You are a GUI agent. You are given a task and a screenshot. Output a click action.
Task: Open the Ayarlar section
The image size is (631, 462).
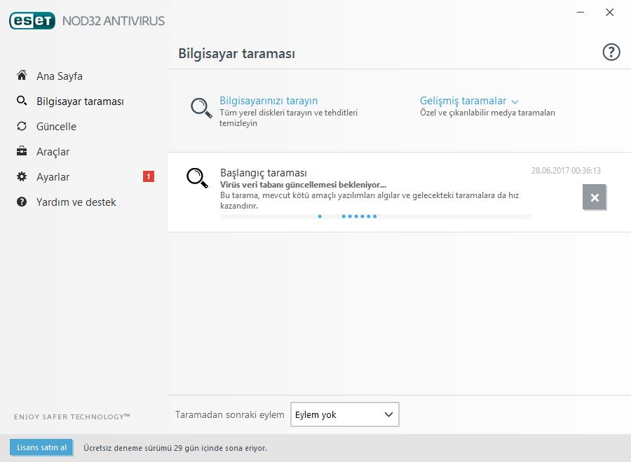click(x=53, y=177)
